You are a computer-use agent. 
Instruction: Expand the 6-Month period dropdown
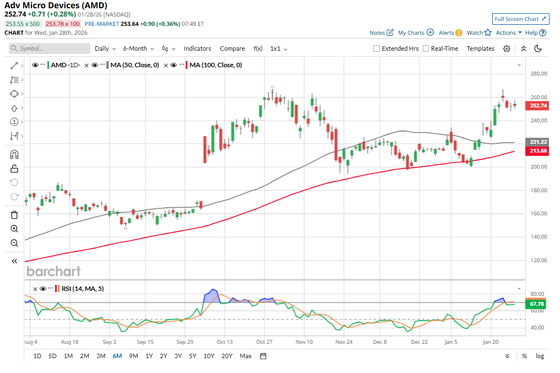coord(138,48)
